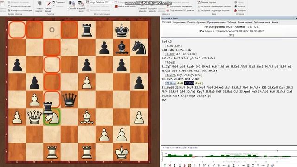
Task: Add the '!!' brilliant move annotation
Action: (194, 165)
